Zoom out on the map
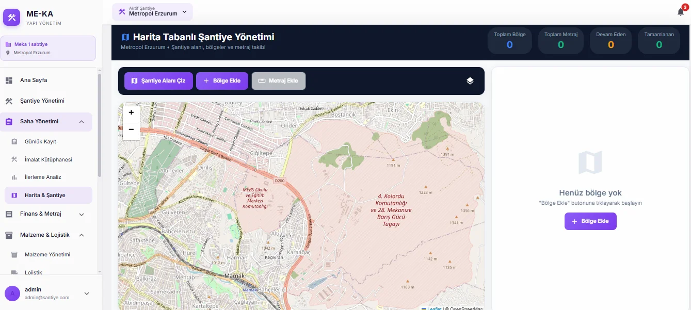The width and height of the screenshot is (691, 310). (131, 129)
